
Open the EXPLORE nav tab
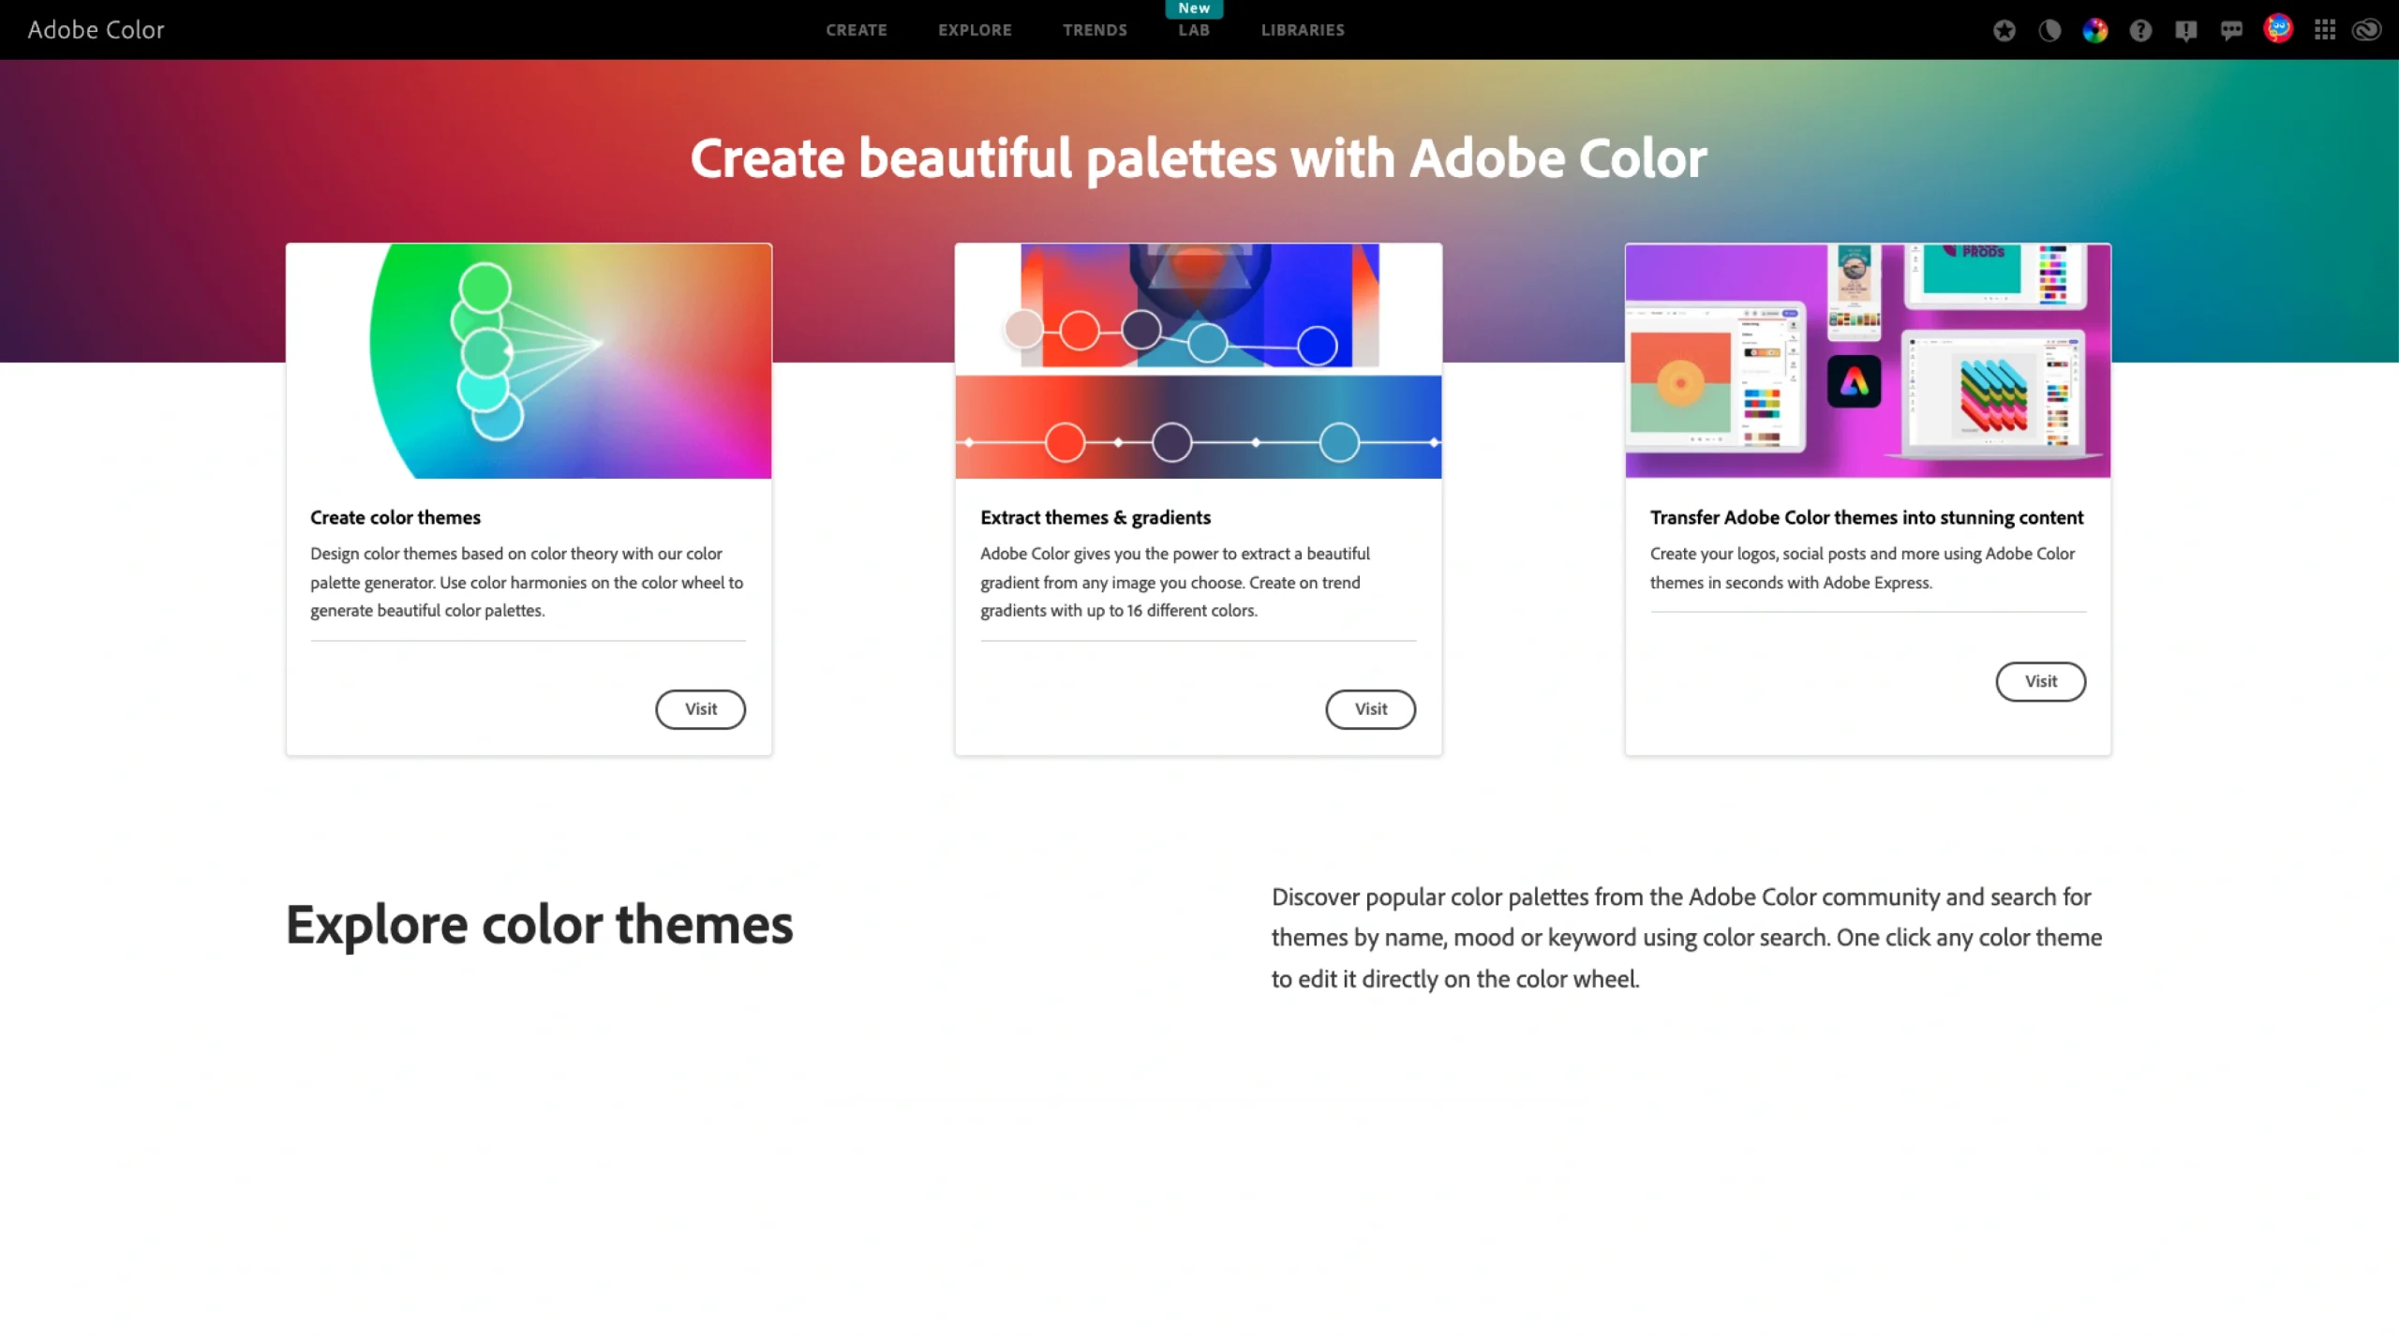point(975,30)
